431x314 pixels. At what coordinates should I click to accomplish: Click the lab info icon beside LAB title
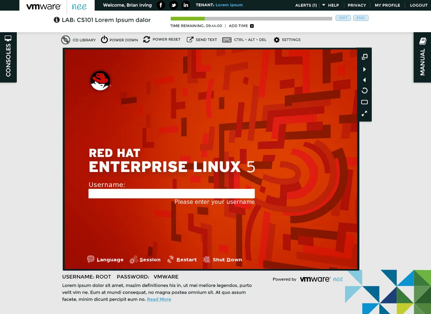[x=57, y=20]
